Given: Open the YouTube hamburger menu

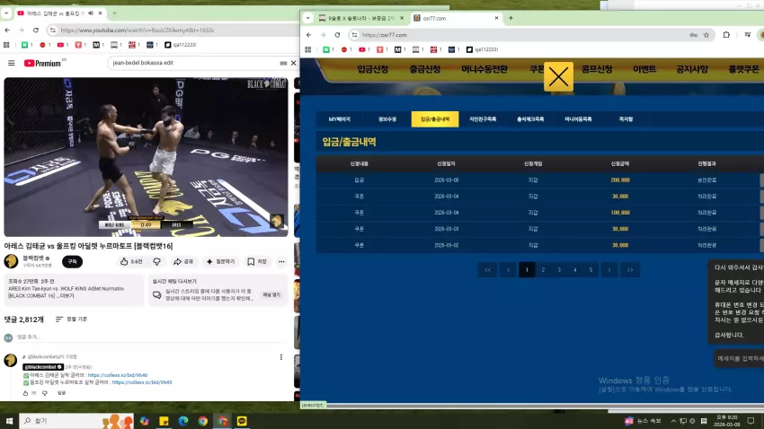Looking at the screenshot, I should coord(11,63).
